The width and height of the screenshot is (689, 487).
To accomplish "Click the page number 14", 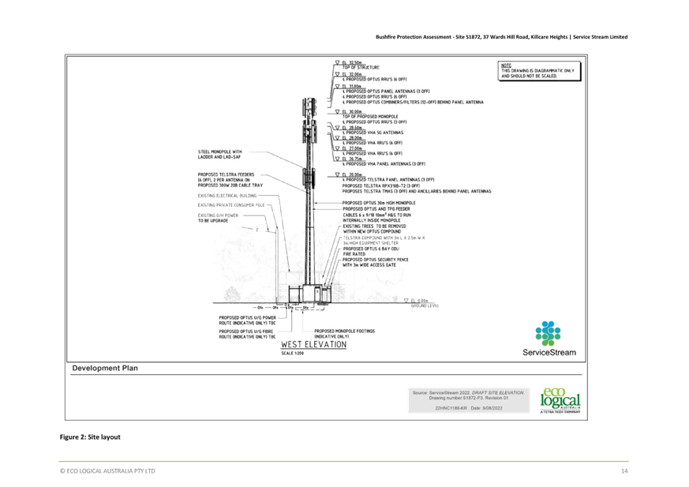I will 624,471.
